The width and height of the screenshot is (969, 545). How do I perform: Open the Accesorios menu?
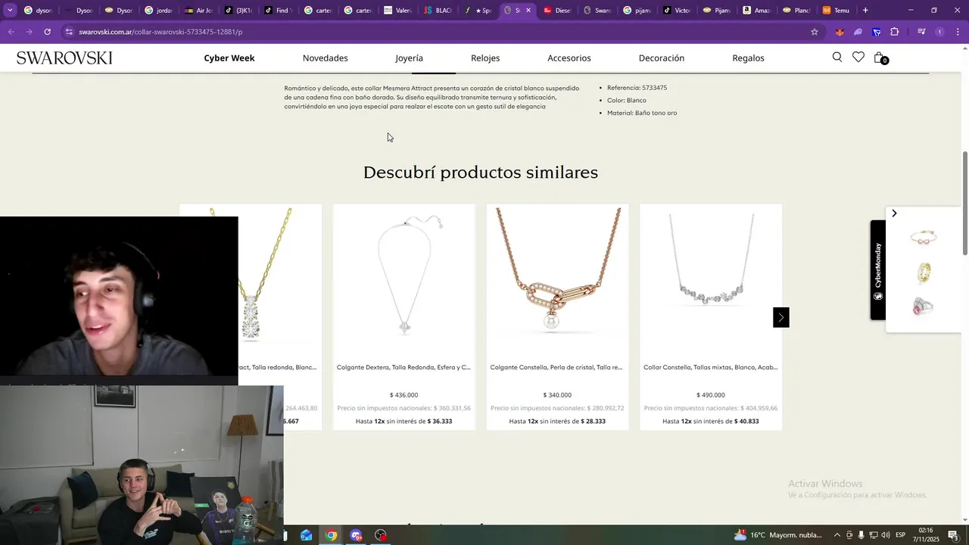569,58
